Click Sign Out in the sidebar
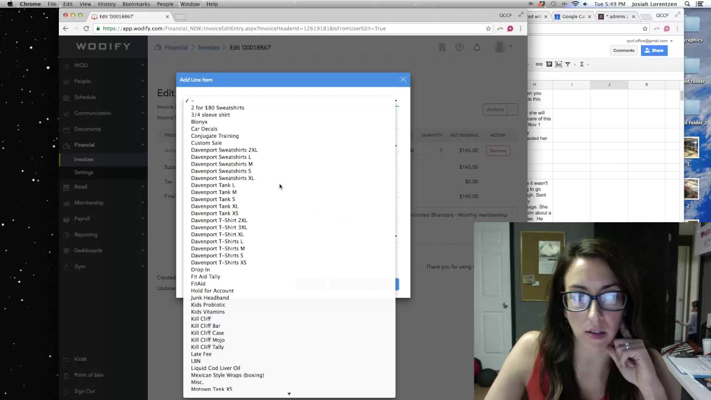The width and height of the screenshot is (711, 400). click(x=84, y=391)
